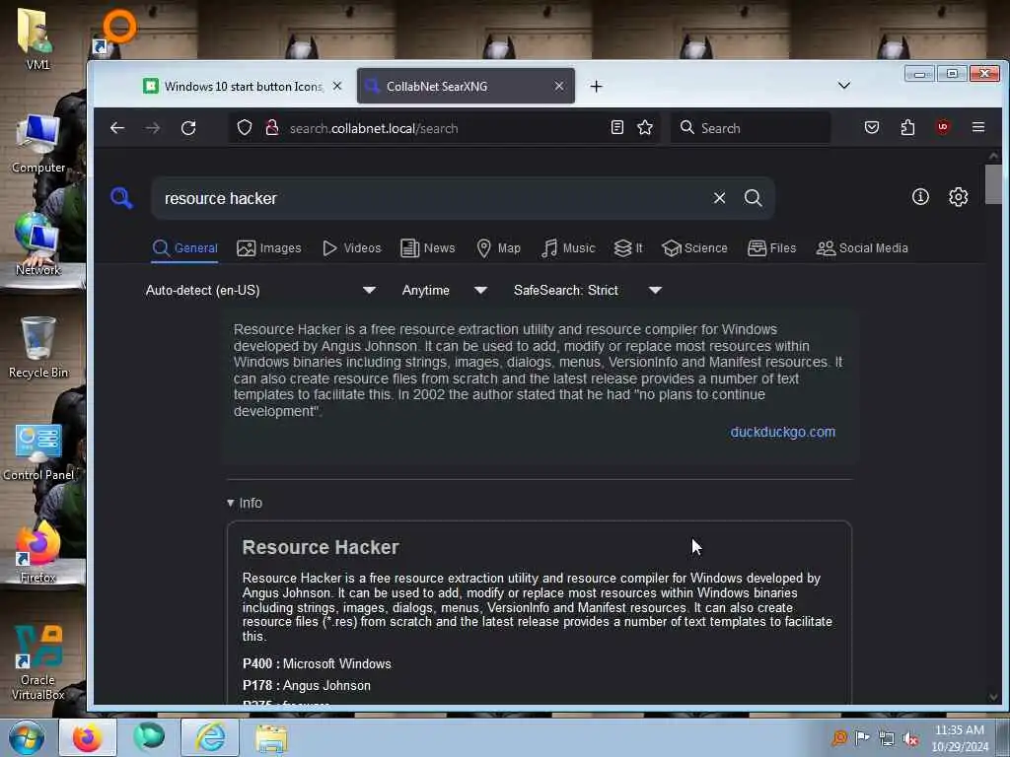1010x757 pixels.
Task: Select the Files search category
Action: 771,247
